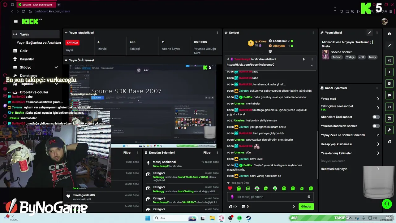This screenshot has width=396, height=223.
Task: Open the preview pop-out icon on stream preview
Action: pyautogui.click(x=139, y=70)
